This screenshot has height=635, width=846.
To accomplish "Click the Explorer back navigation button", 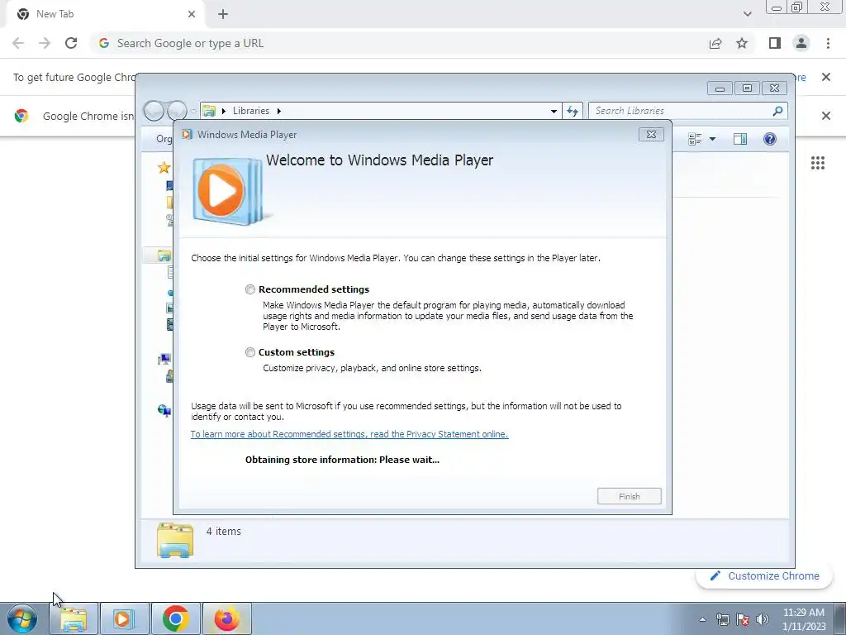I will pos(154,111).
